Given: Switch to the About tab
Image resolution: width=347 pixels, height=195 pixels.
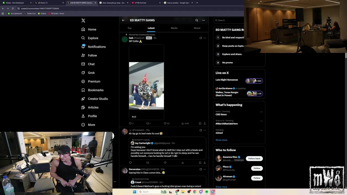Looking at the screenshot, I should (197, 28).
